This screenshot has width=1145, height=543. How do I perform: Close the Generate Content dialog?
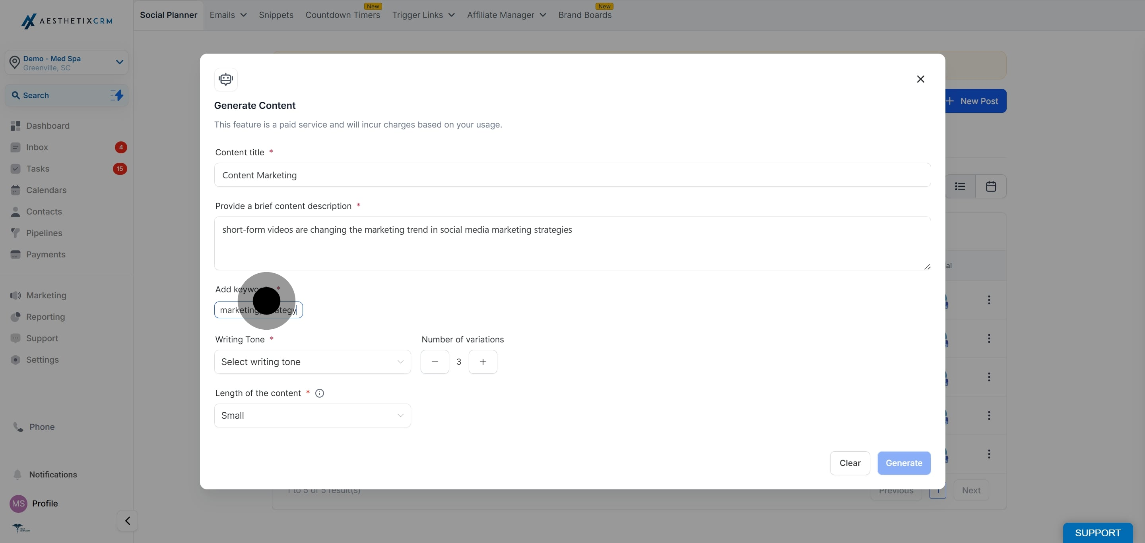coord(920,79)
